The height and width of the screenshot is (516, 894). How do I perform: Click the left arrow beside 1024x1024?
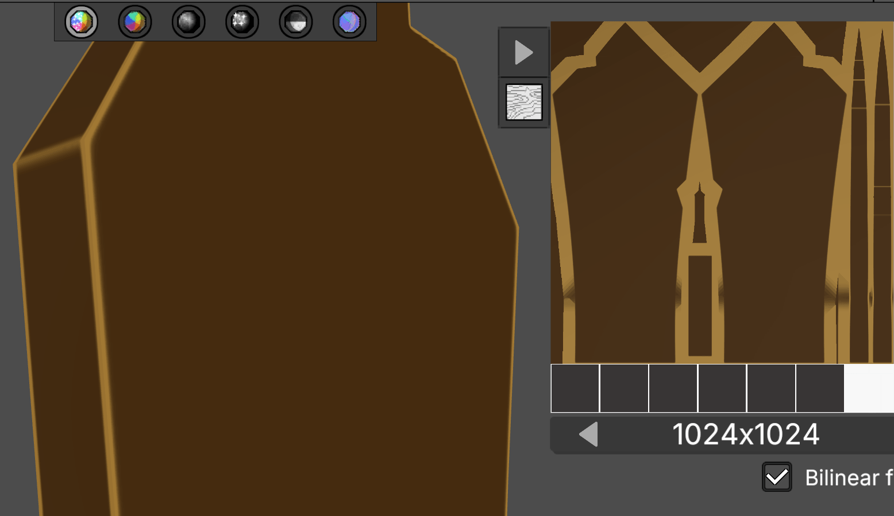pyautogui.click(x=588, y=434)
